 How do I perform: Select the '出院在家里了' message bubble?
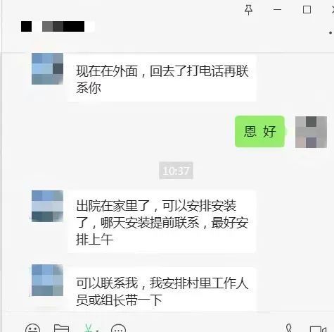click(x=162, y=222)
